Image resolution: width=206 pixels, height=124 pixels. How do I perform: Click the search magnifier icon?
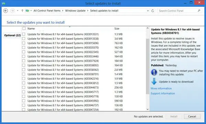[199, 11]
